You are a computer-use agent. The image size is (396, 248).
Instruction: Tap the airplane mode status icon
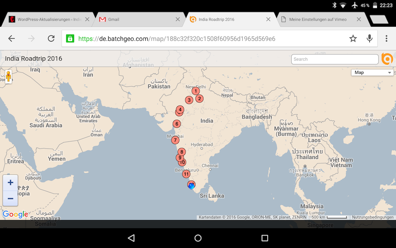[355, 5]
